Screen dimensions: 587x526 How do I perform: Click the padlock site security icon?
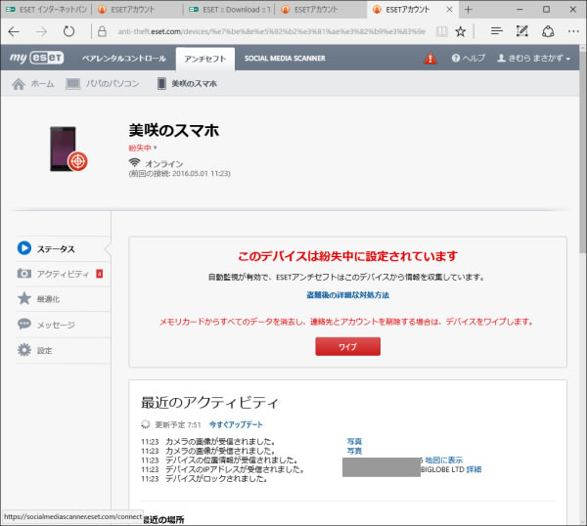coord(102,31)
